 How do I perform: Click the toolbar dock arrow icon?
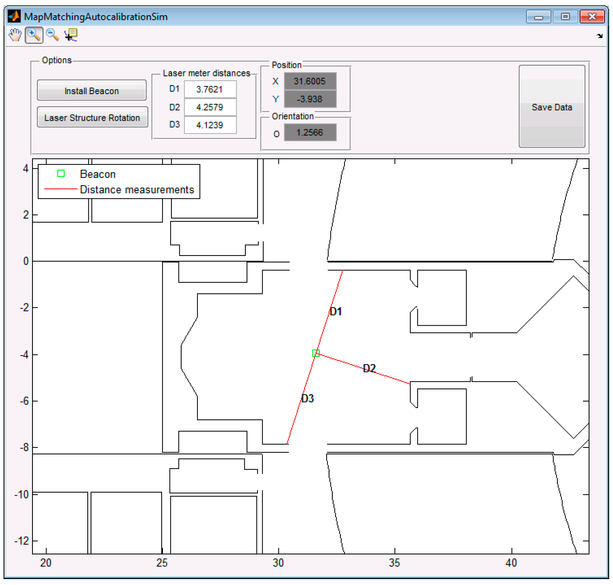599,36
